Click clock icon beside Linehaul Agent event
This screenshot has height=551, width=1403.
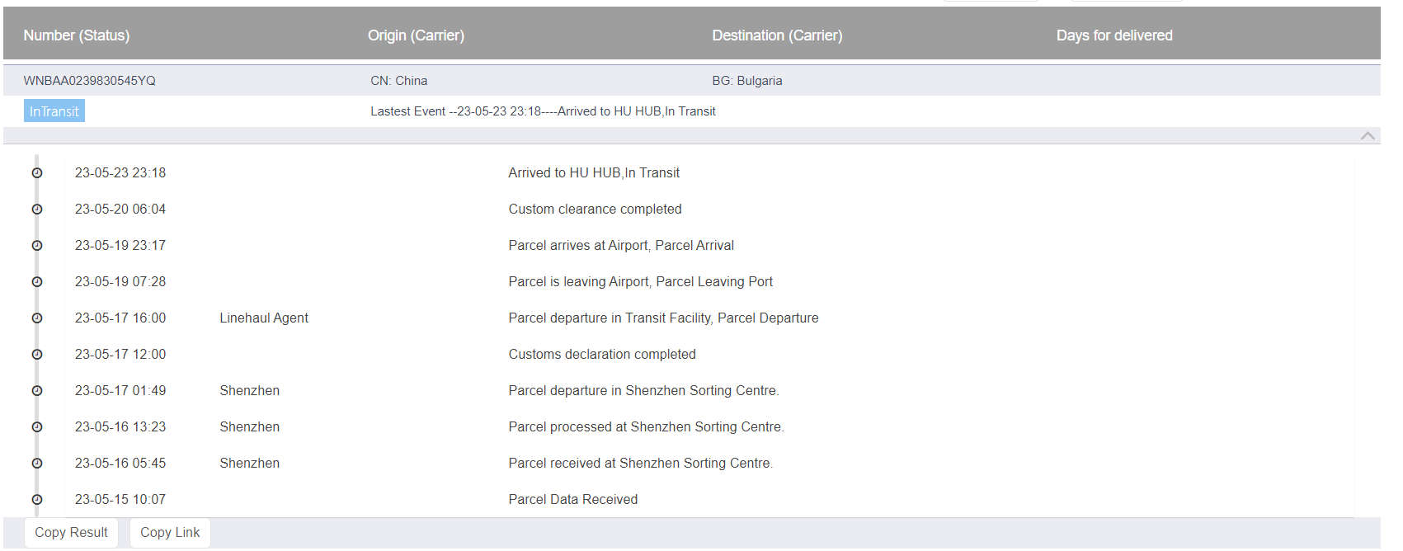point(37,318)
